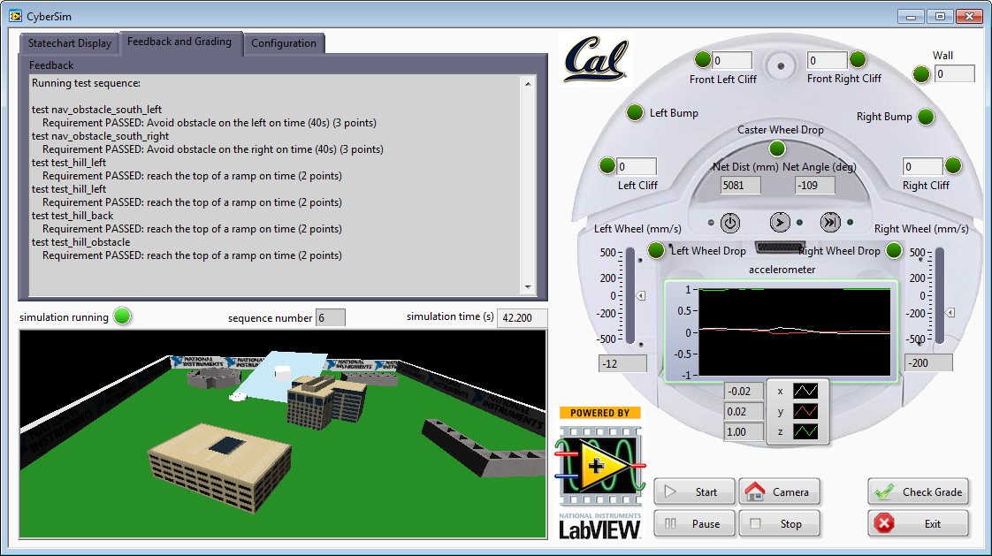Click the Left Wheel speed slider
Screen dimensions: 992x556
coord(630,297)
